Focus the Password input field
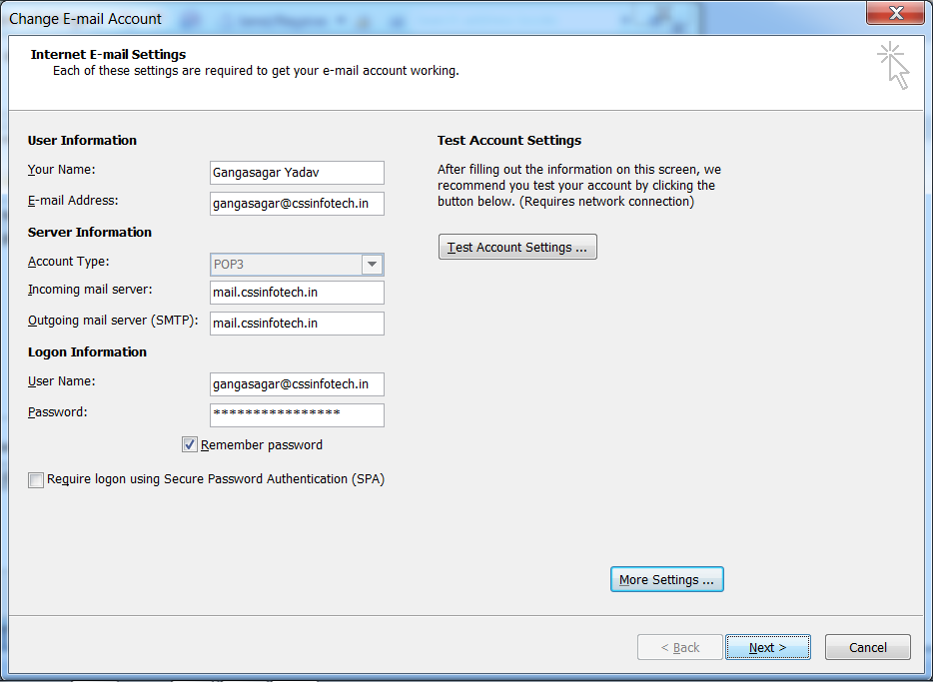 (297, 415)
